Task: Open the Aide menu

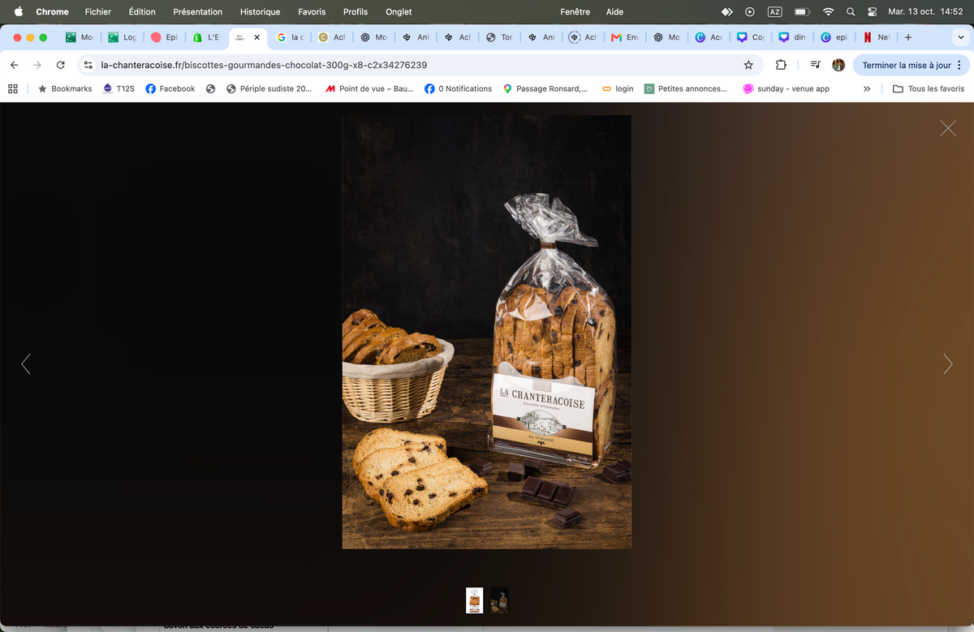Action: click(614, 11)
